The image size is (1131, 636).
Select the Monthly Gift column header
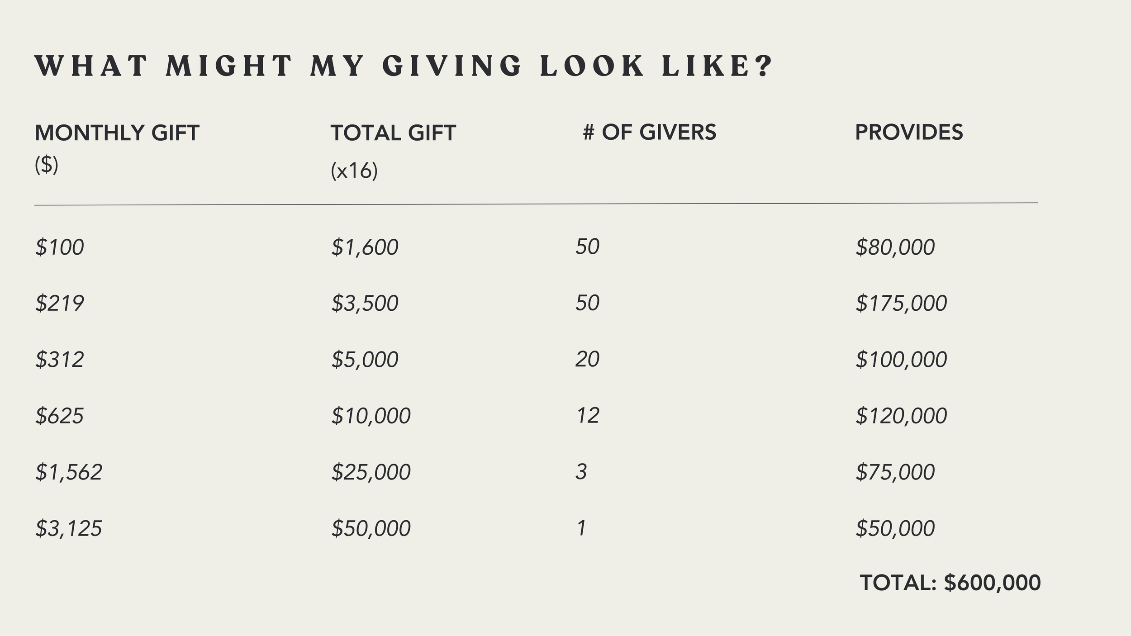tap(117, 133)
